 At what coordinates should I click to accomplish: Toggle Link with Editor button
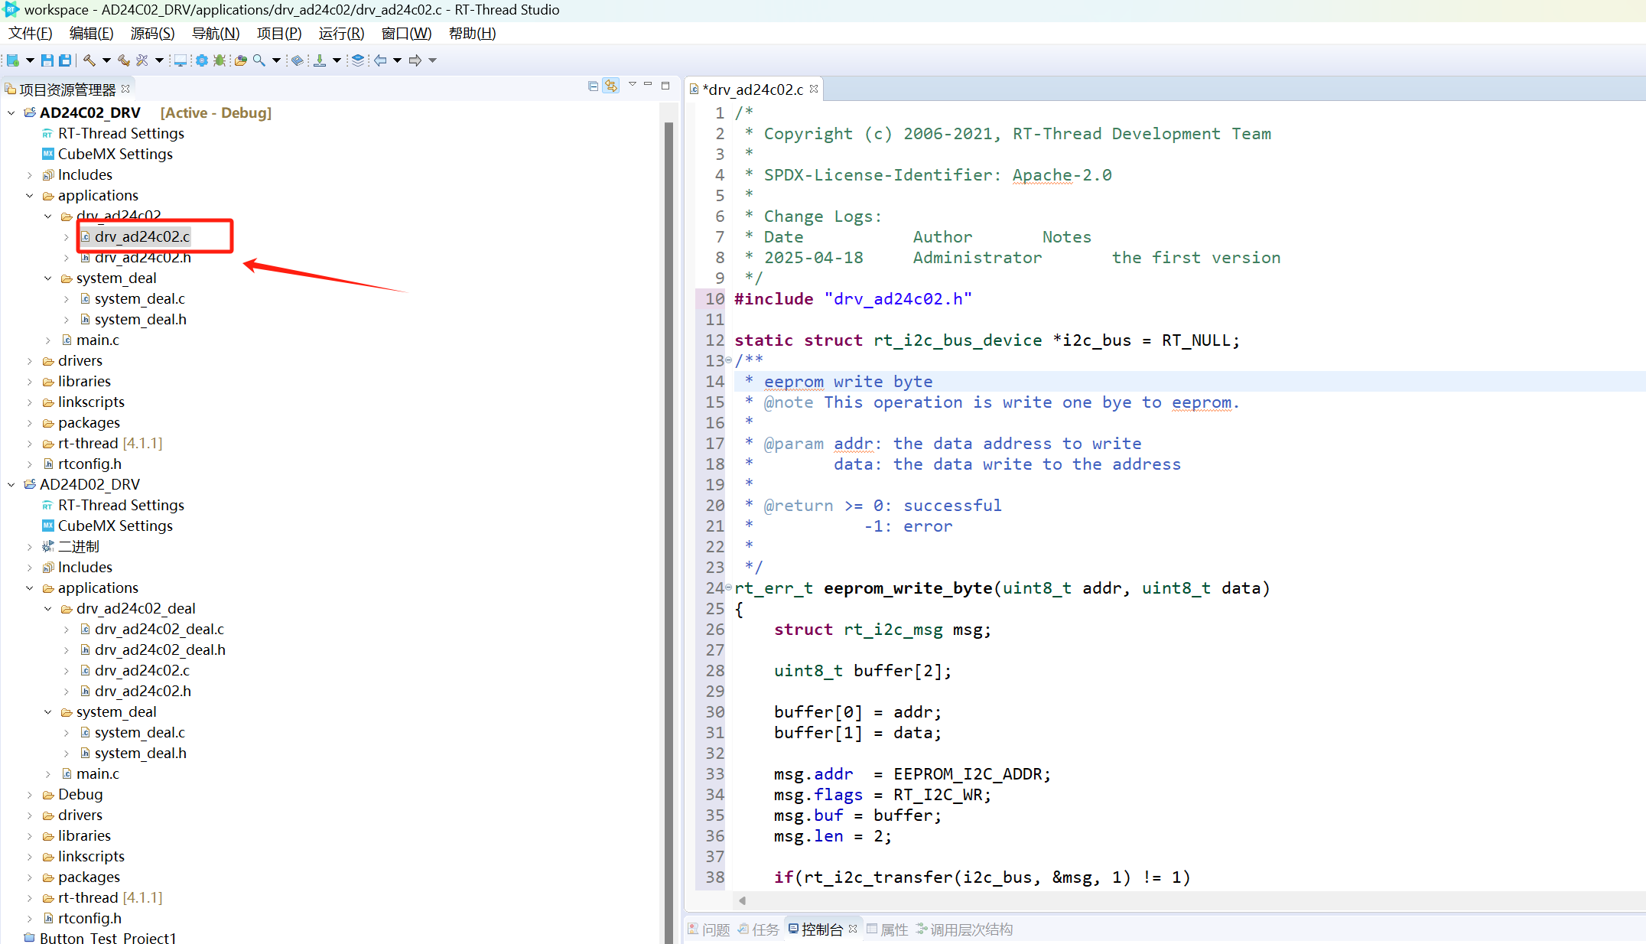click(610, 86)
